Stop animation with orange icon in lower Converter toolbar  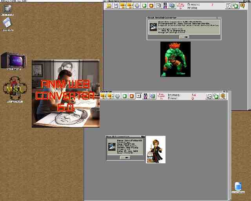[132, 96]
